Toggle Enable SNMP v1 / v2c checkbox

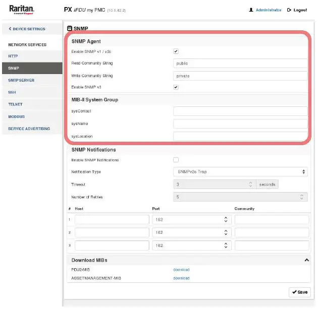[176, 51]
